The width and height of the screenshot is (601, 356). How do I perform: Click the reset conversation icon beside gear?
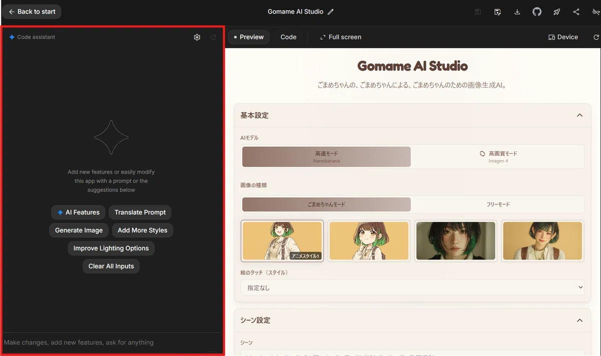coord(213,37)
